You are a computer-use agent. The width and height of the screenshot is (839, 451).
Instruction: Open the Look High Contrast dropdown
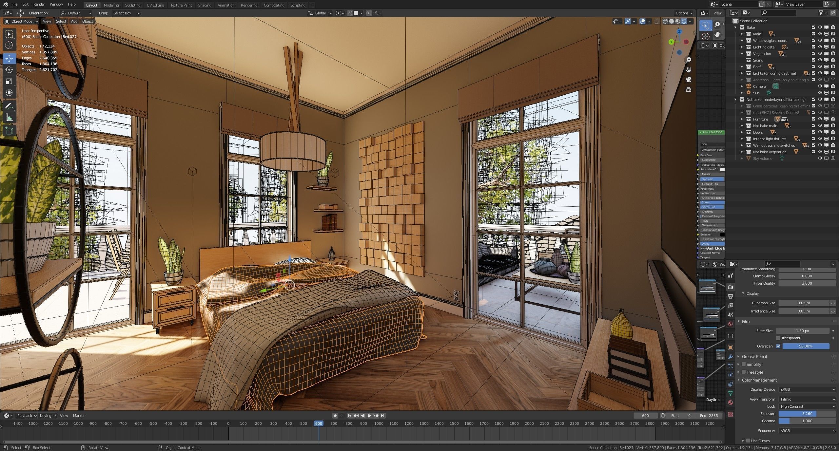807,406
